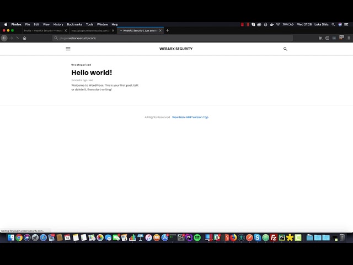Click the Uncategorized category link
The width and height of the screenshot is (353, 265).
point(81,65)
